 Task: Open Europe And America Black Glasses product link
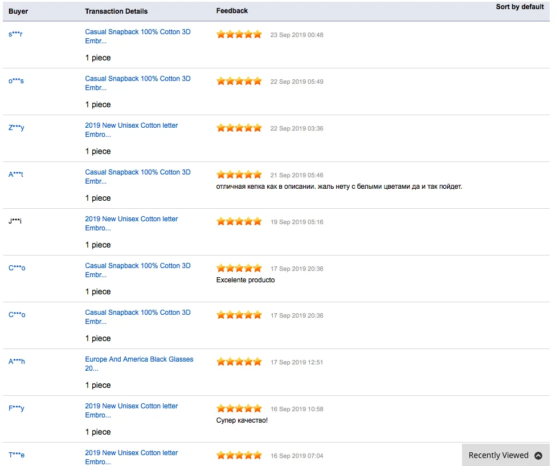(139, 363)
